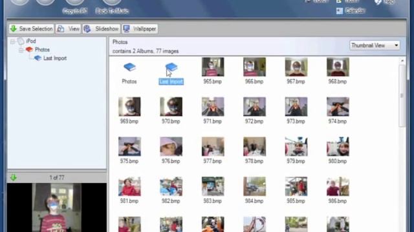Select thumbnail 985.bmp

pyautogui.click(x=296, y=186)
